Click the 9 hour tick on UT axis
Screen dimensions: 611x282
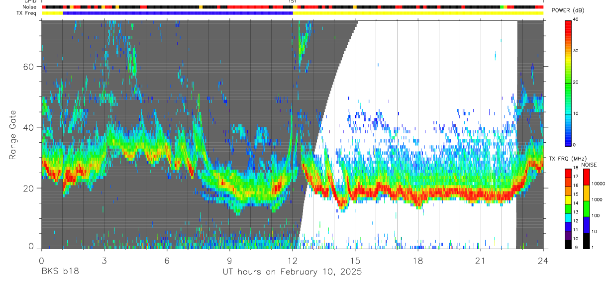coord(229,260)
